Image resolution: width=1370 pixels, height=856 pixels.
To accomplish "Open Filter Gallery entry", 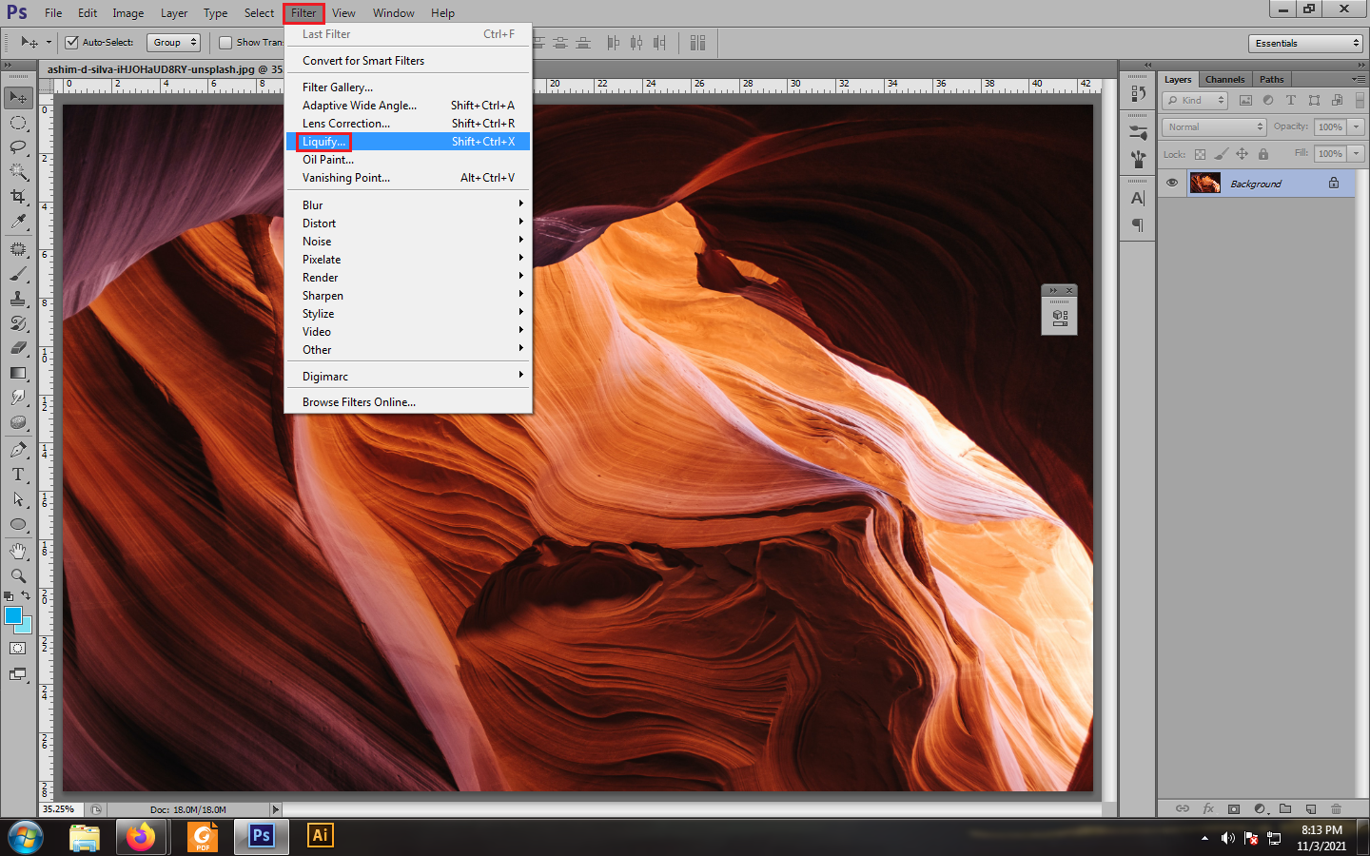I will click(x=337, y=88).
